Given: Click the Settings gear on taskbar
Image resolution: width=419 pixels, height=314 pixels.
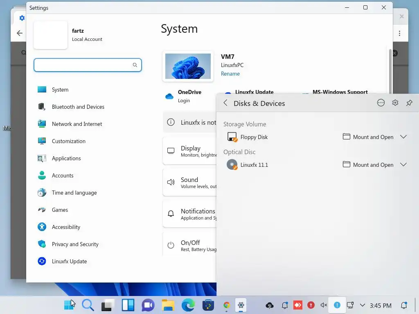Looking at the screenshot, I should [241, 305].
